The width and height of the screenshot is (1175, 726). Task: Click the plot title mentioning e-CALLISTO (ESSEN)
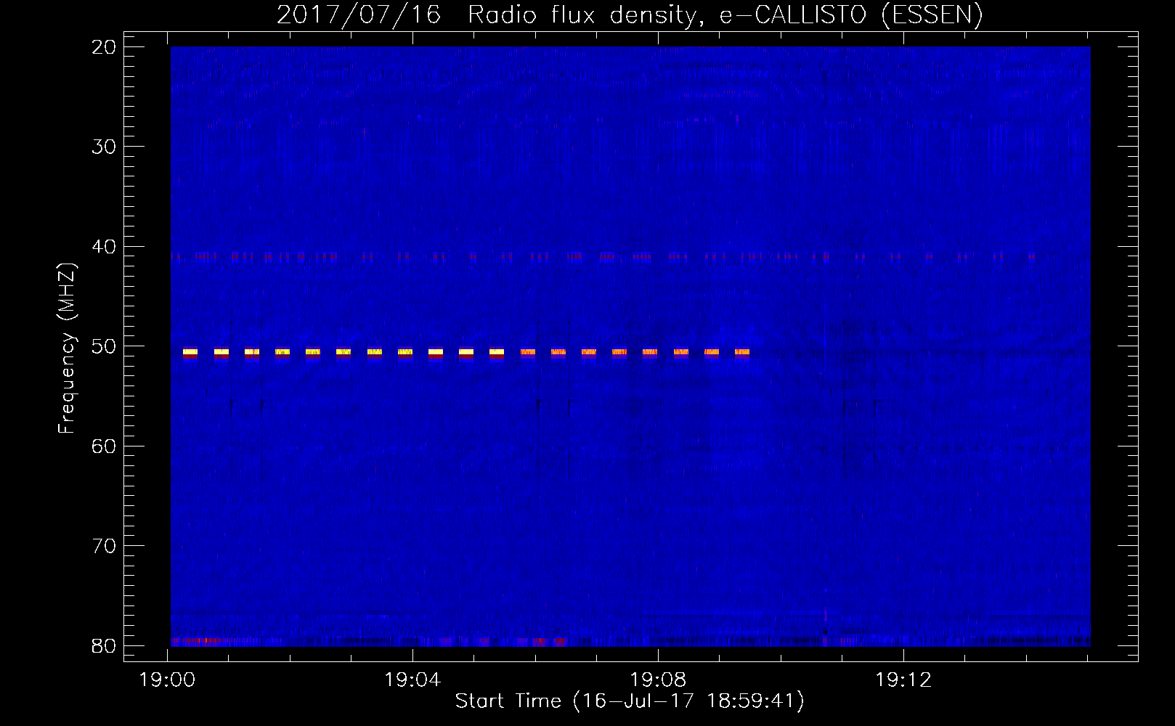(x=630, y=15)
